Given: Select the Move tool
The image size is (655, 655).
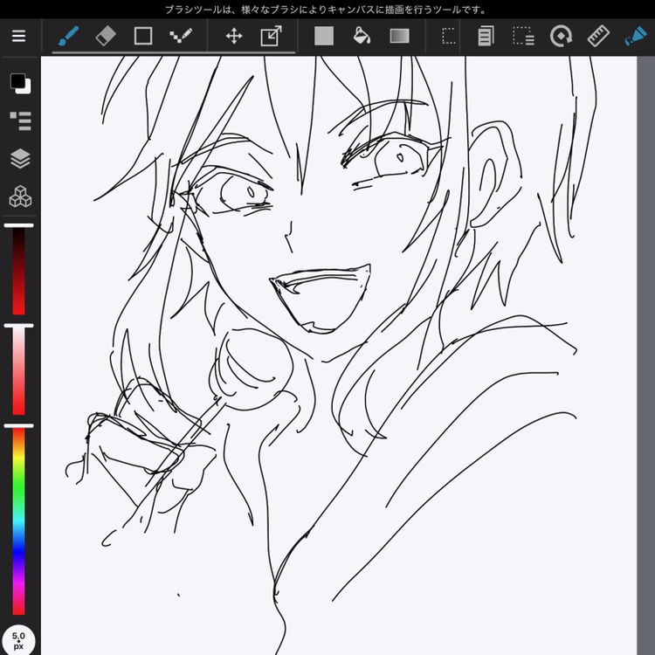Looking at the screenshot, I should pyautogui.click(x=234, y=36).
